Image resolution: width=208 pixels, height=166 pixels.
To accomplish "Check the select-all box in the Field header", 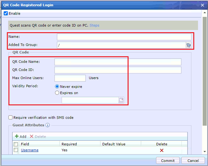I will click(16, 144).
